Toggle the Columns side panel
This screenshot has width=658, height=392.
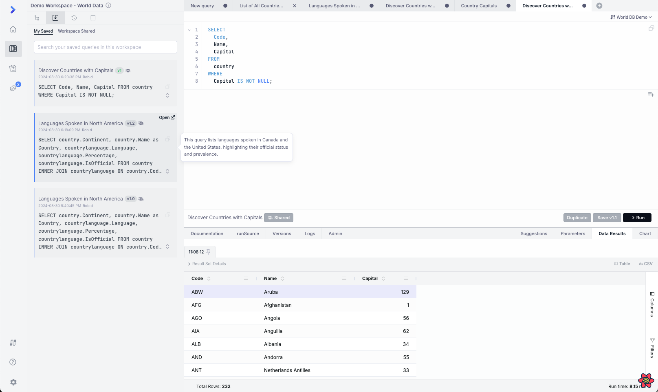[x=652, y=304]
